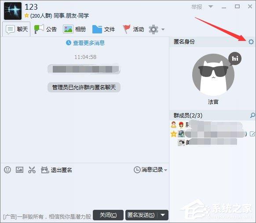Open the group avatar for 123

pyautogui.click(x=13, y=11)
